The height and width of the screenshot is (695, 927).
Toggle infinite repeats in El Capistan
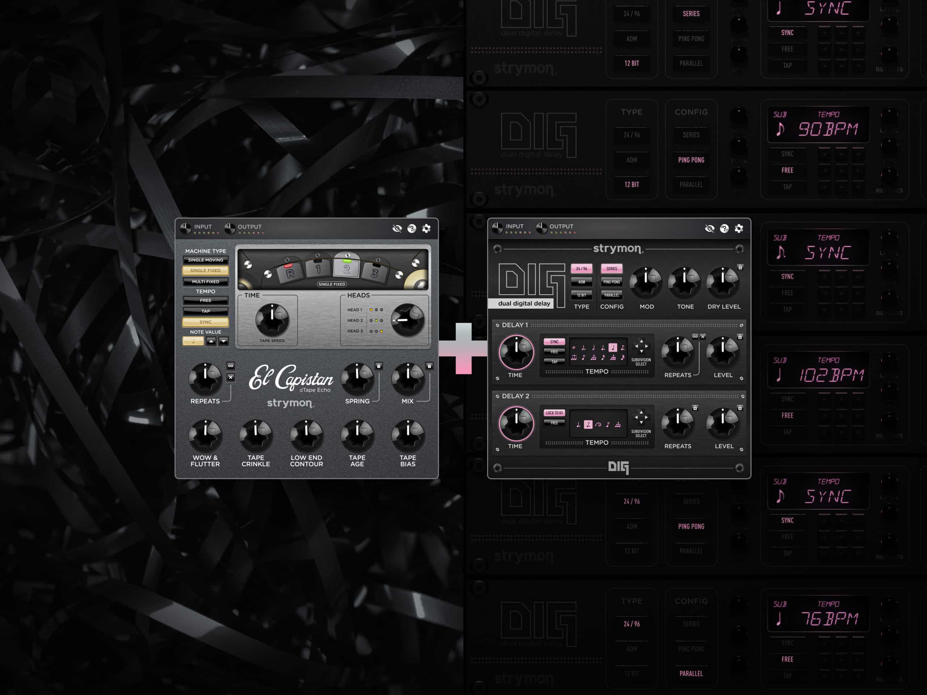point(231,366)
